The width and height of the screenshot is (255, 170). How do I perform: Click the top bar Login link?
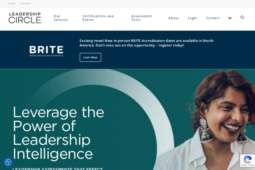pos(12,3)
